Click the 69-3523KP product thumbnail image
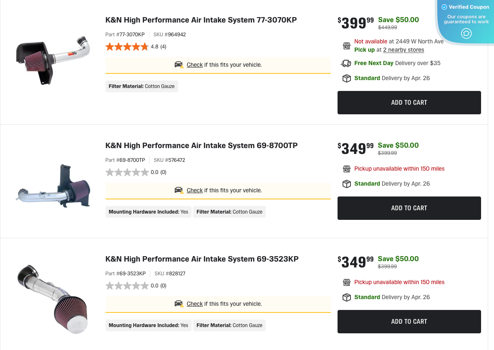The image size is (494, 350). coord(53,297)
